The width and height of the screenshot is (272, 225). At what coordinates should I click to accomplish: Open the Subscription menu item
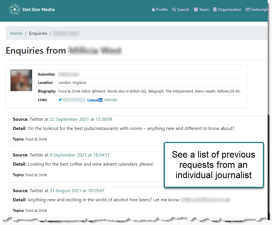pyautogui.click(x=257, y=9)
